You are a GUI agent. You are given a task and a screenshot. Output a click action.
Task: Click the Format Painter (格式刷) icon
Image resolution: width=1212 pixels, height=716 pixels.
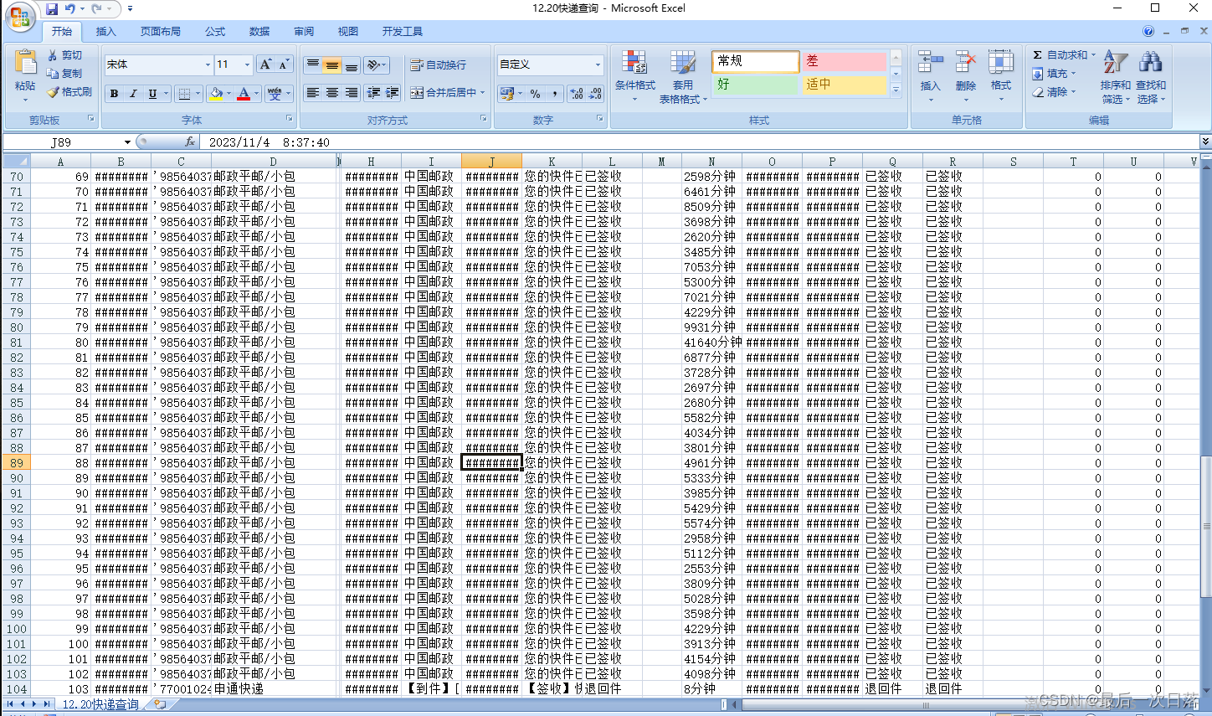click(x=54, y=92)
